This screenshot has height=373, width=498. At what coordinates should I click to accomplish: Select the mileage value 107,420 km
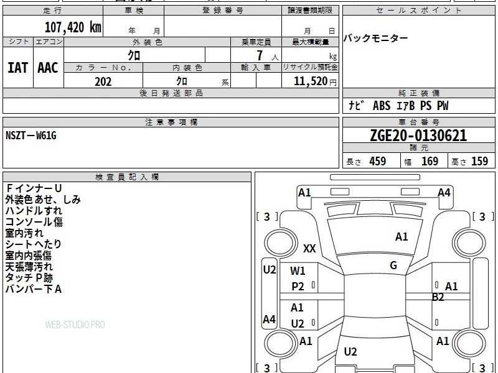coord(73,27)
